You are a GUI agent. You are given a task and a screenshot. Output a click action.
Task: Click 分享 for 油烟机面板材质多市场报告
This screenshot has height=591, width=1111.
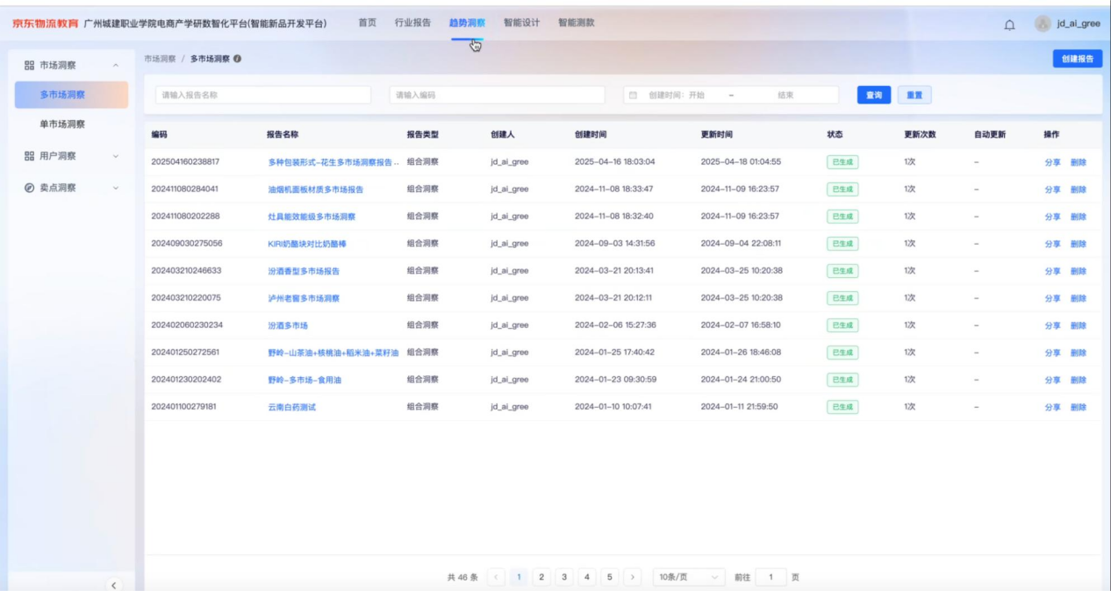pyautogui.click(x=1052, y=189)
